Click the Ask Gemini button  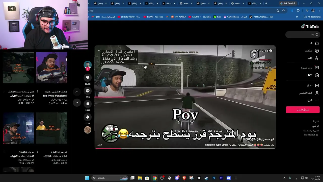point(287,3)
